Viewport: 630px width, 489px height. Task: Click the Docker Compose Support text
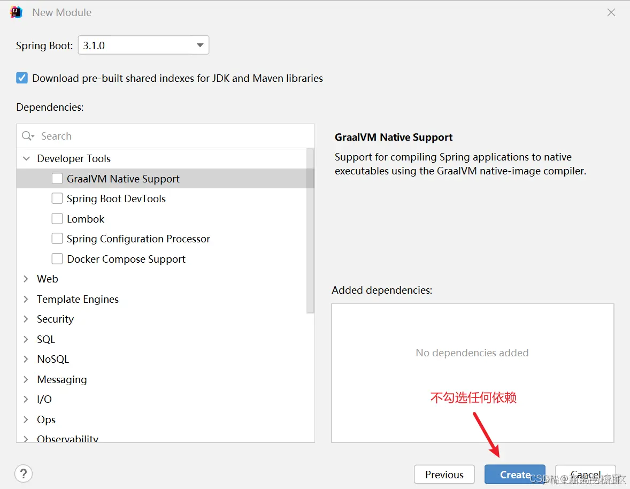126,259
